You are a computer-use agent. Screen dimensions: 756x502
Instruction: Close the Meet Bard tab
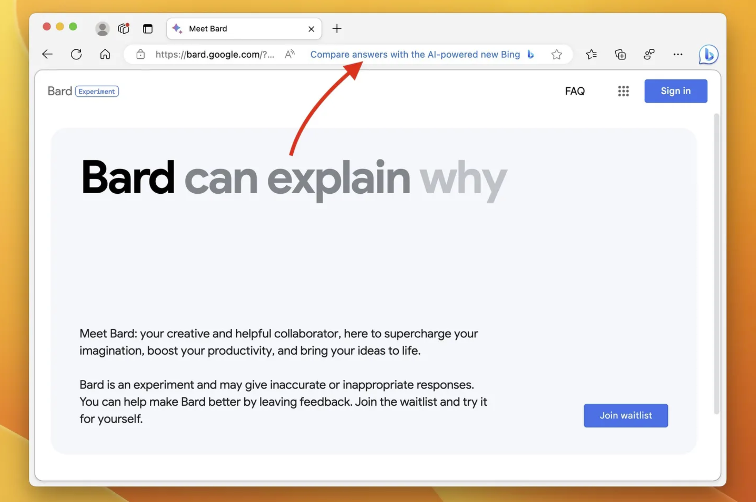tap(311, 29)
